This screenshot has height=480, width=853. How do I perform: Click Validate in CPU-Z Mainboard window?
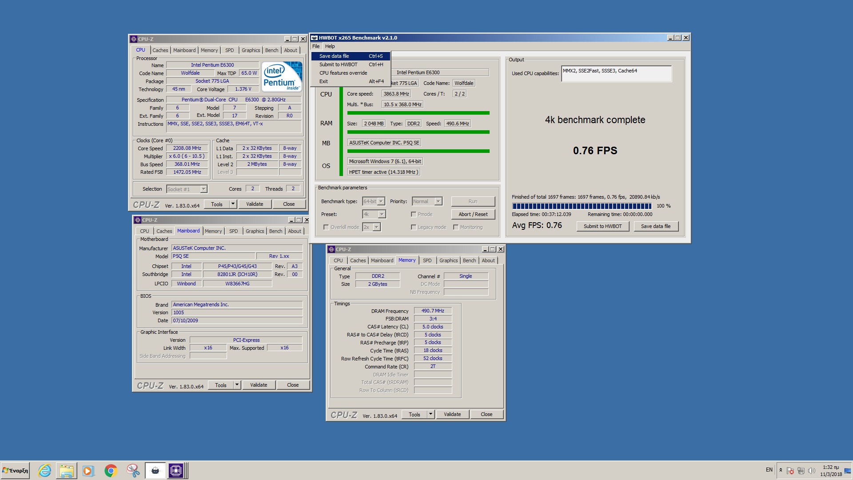(x=259, y=385)
